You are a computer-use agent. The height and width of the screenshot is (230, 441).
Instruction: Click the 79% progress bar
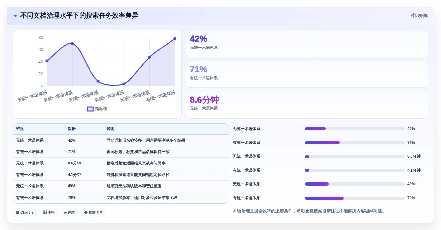[x=354, y=198]
